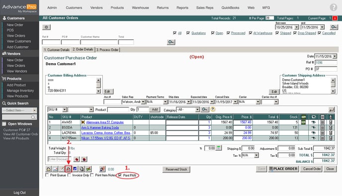The width and height of the screenshot is (342, 196).
Task: Toggle the Quotations filter checkbox
Action: tap(188, 33)
